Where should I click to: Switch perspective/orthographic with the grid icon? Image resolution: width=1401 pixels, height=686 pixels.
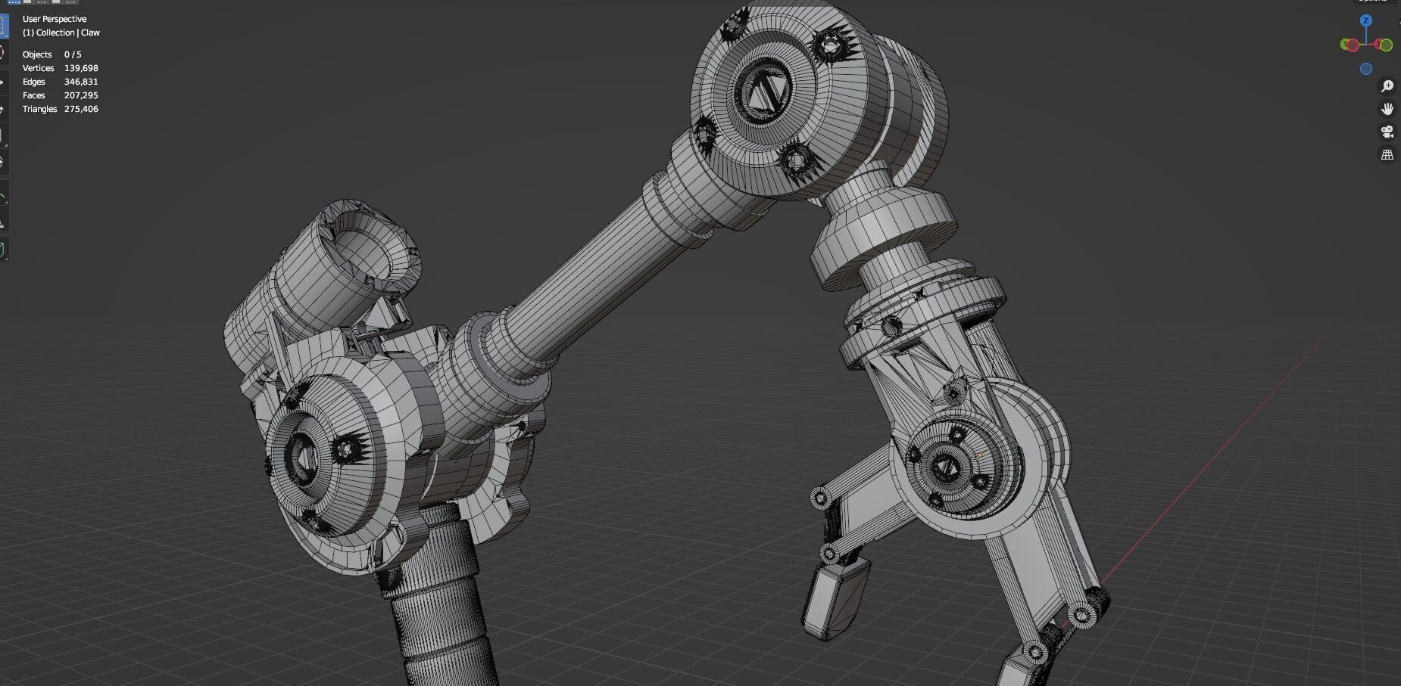coord(1387,154)
